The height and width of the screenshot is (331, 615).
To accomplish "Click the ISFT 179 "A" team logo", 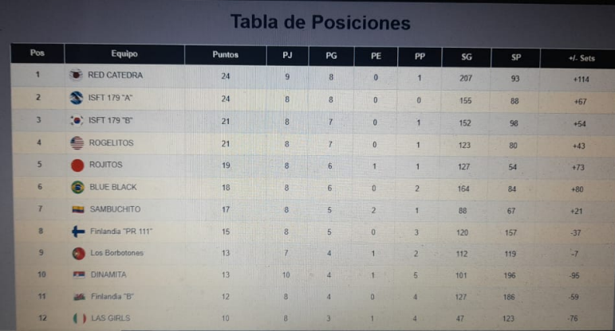I will pyautogui.click(x=77, y=98).
